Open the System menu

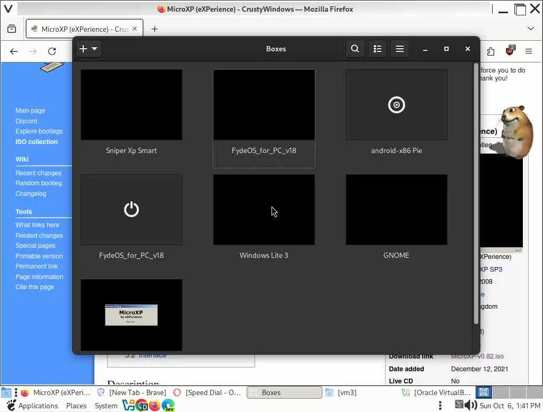click(x=106, y=406)
